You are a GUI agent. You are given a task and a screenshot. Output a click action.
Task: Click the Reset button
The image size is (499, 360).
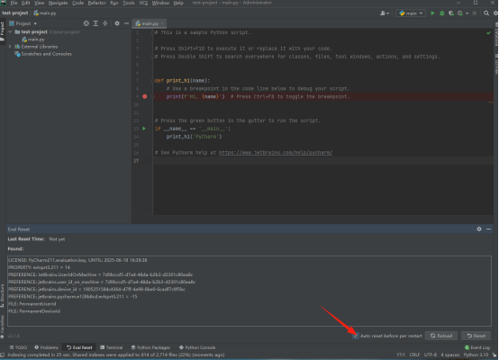476,336
